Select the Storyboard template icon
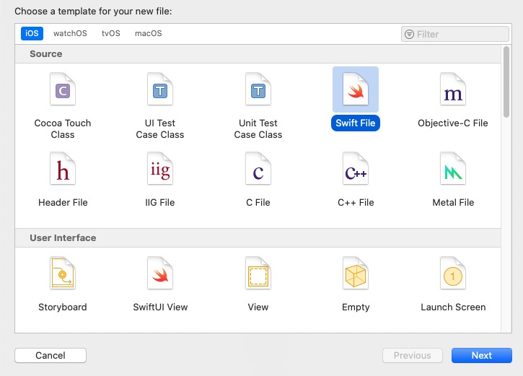This screenshot has width=523, height=376. click(x=63, y=273)
